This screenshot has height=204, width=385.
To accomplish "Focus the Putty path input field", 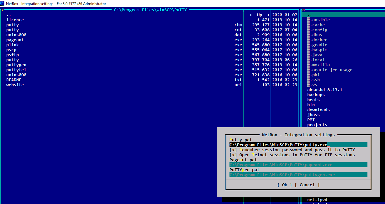I will (x=298, y=145).
